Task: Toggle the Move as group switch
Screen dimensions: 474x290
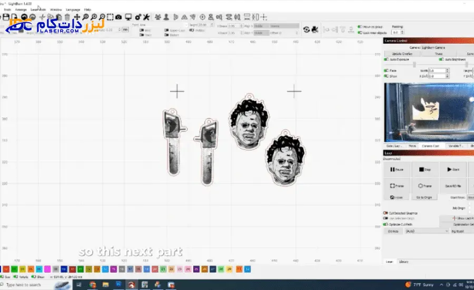Action: (x=360, y=26)
